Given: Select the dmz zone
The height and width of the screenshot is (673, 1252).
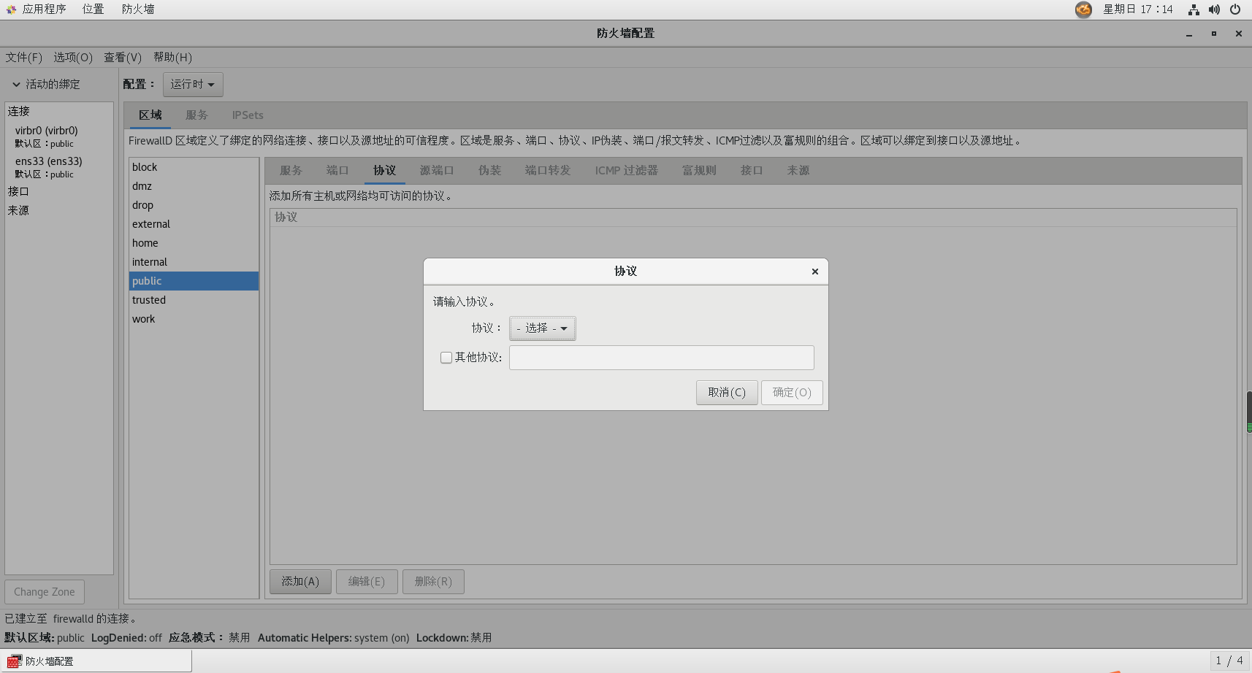Looking at the screenshot, I should click(194, 186).
